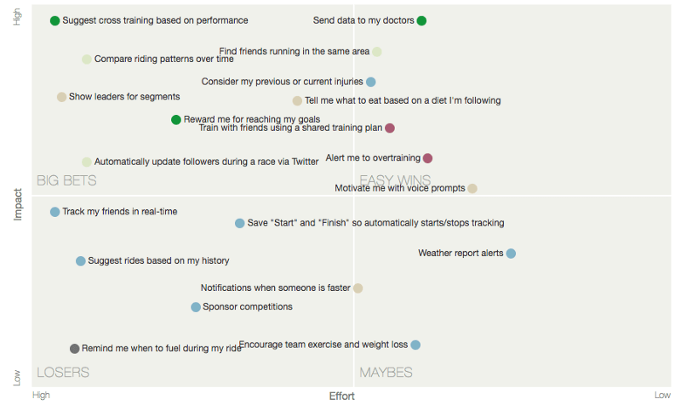Select the Motivate me with voice prompts dot

(x=472, y=188)
